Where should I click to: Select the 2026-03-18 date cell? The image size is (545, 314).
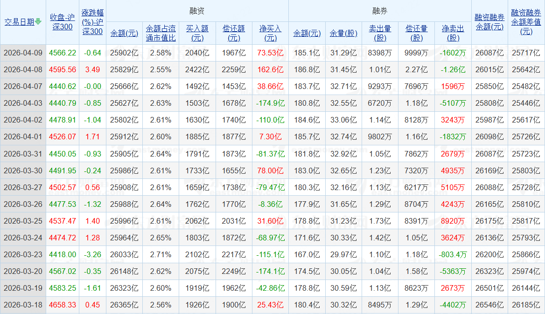(23, 305)
